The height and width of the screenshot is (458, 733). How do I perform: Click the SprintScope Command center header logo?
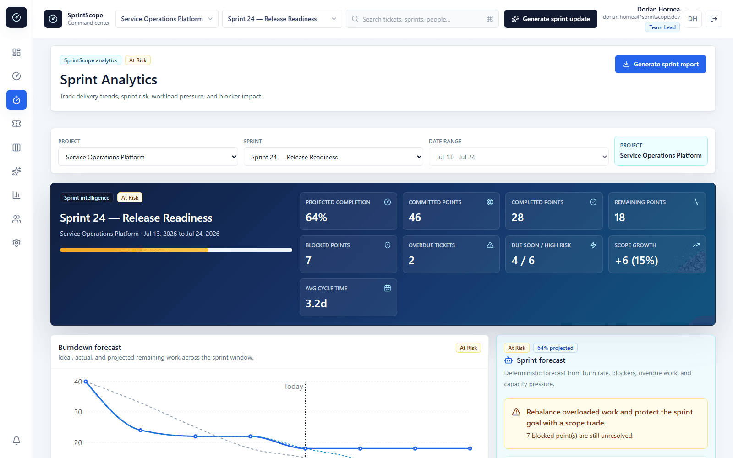click(x=53, y=19)
